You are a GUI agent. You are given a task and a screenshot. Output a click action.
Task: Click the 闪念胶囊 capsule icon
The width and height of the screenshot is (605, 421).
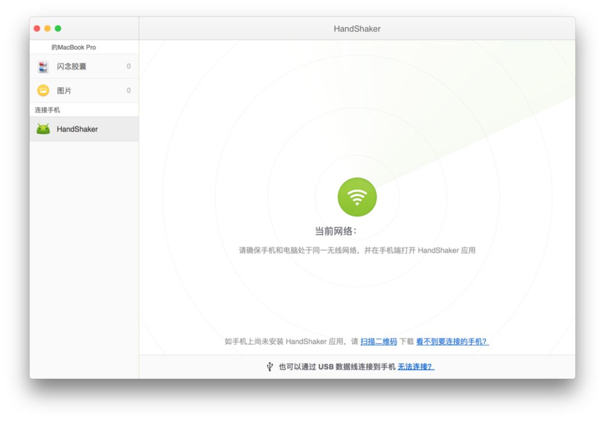(43, 67)
